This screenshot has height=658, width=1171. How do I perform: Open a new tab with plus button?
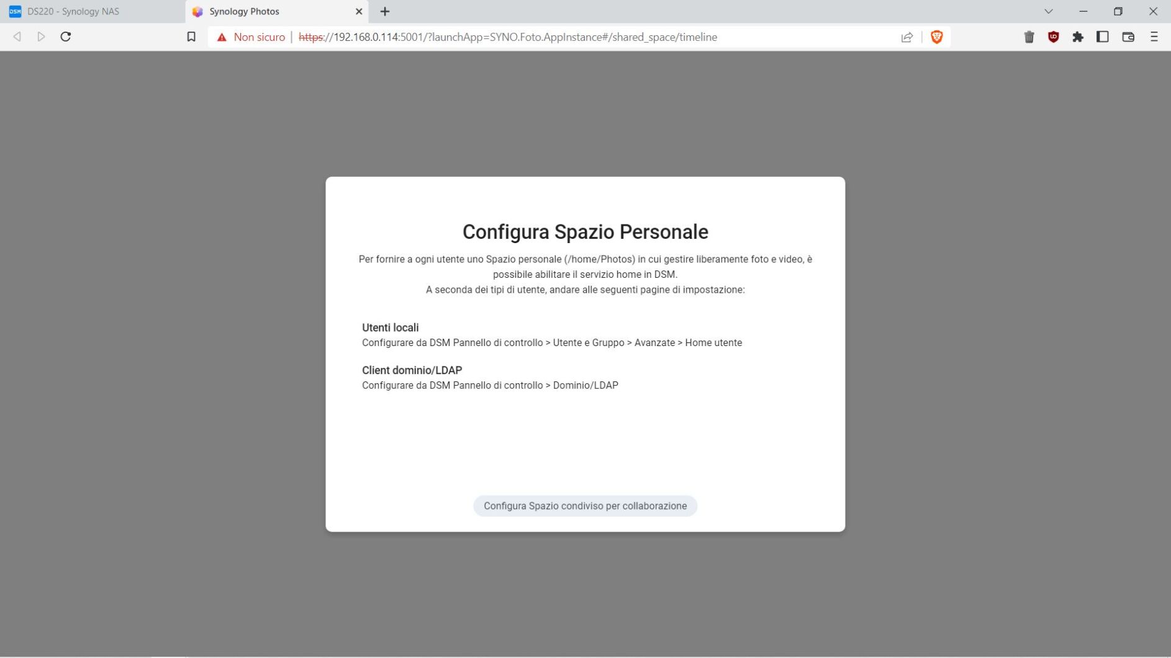(x=385, y=12)
